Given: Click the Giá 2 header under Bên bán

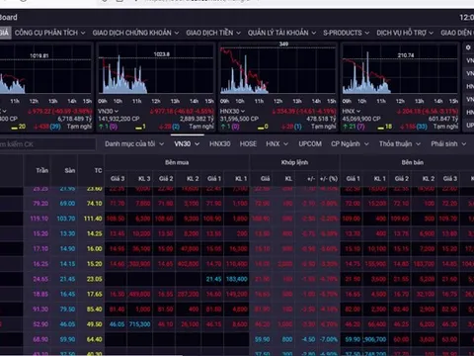Looking at the screenshot, I should [x=401, y=179].
